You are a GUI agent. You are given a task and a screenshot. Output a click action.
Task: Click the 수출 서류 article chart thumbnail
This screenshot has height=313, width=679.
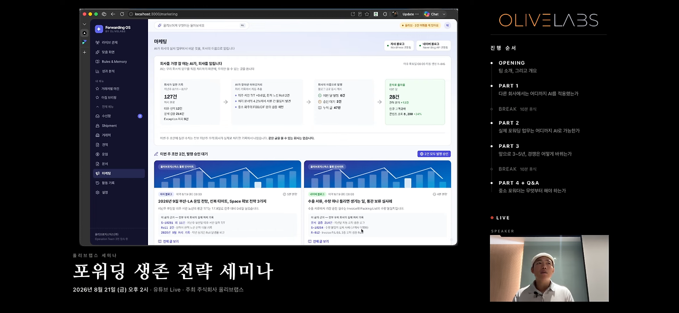pos(377,174)
